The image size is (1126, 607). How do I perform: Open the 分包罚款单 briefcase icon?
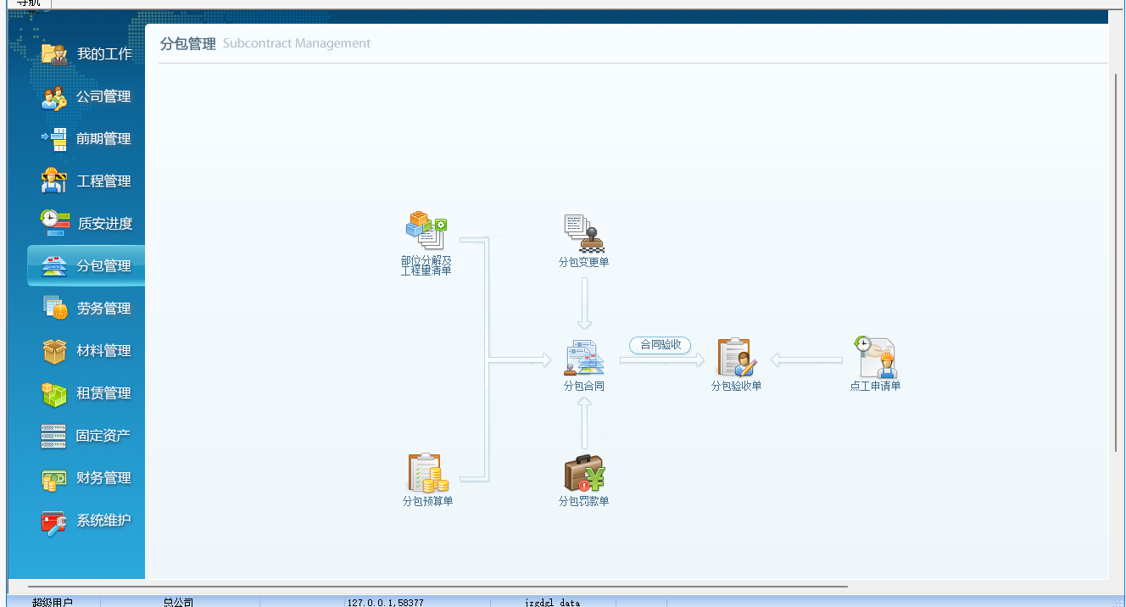coord(583,473)
